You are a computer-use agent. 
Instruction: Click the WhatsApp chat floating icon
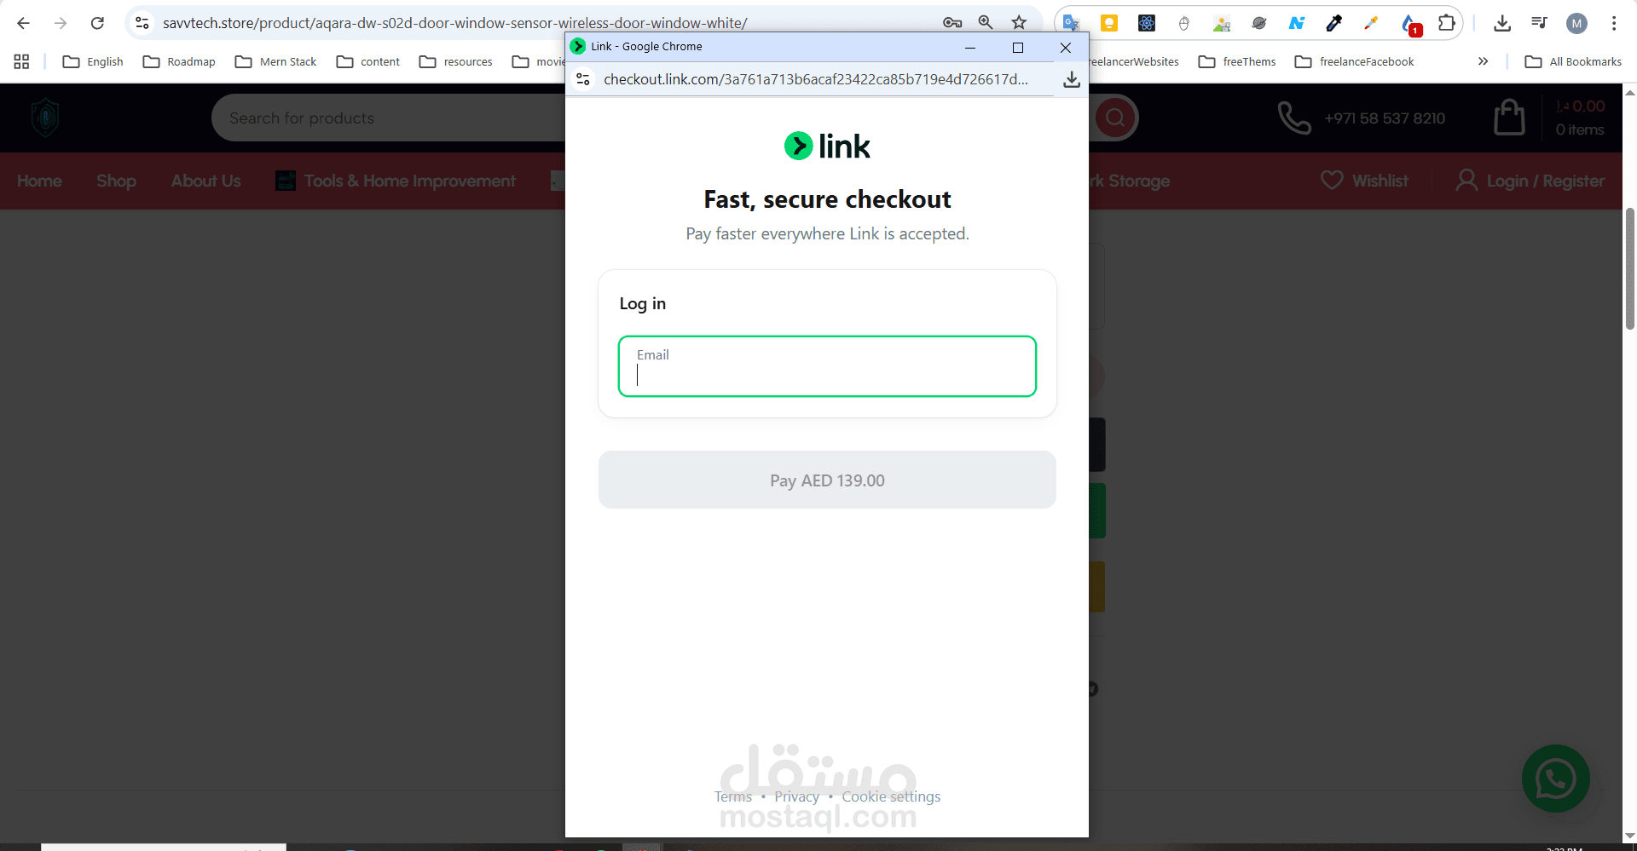1555,779
